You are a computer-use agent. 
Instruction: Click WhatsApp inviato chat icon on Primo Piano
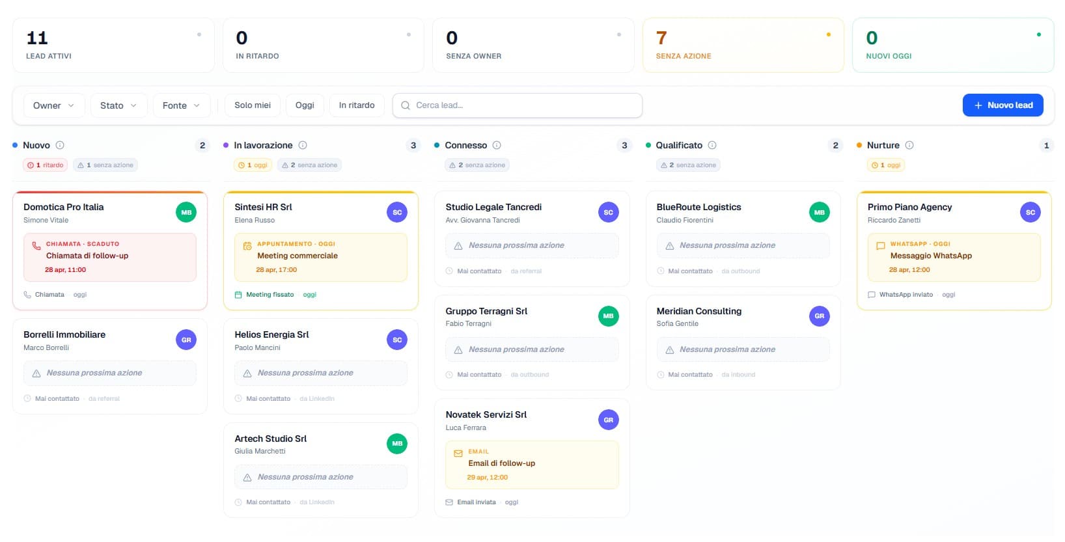[872, 295]
